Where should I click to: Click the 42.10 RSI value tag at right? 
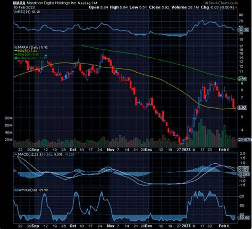(x=243, y=30)
